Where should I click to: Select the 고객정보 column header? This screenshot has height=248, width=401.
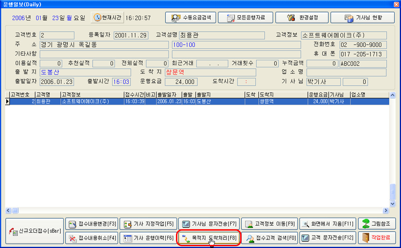coord(92,95)
